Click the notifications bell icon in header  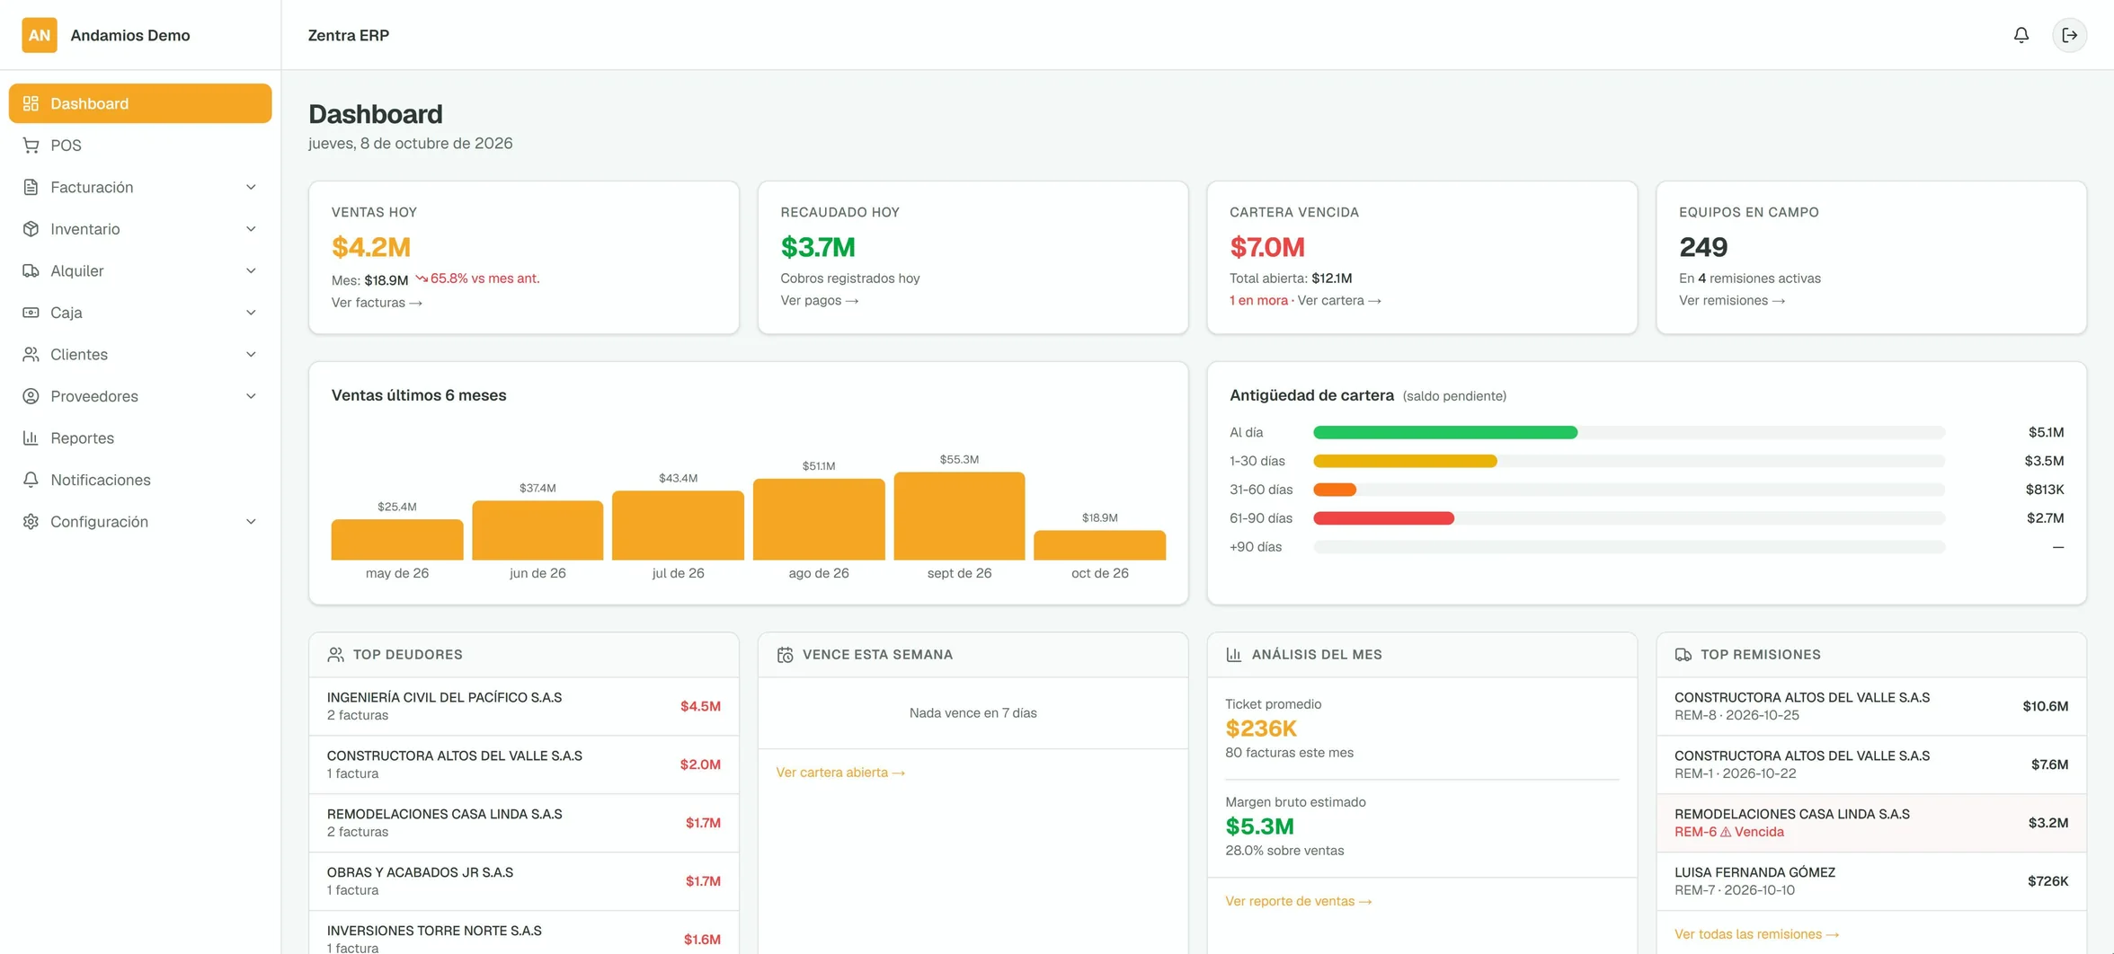[2021, 35]
